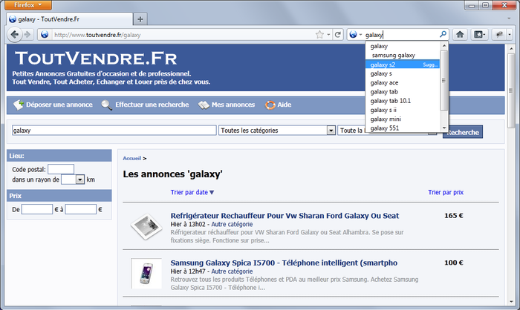Click the placeholder thumbnail of Refrigérateur listing
This screenshot has height=310, width=520.
pos(146,226)
